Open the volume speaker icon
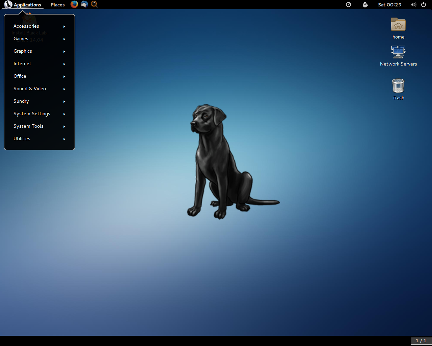 click(x=413, y=5)
